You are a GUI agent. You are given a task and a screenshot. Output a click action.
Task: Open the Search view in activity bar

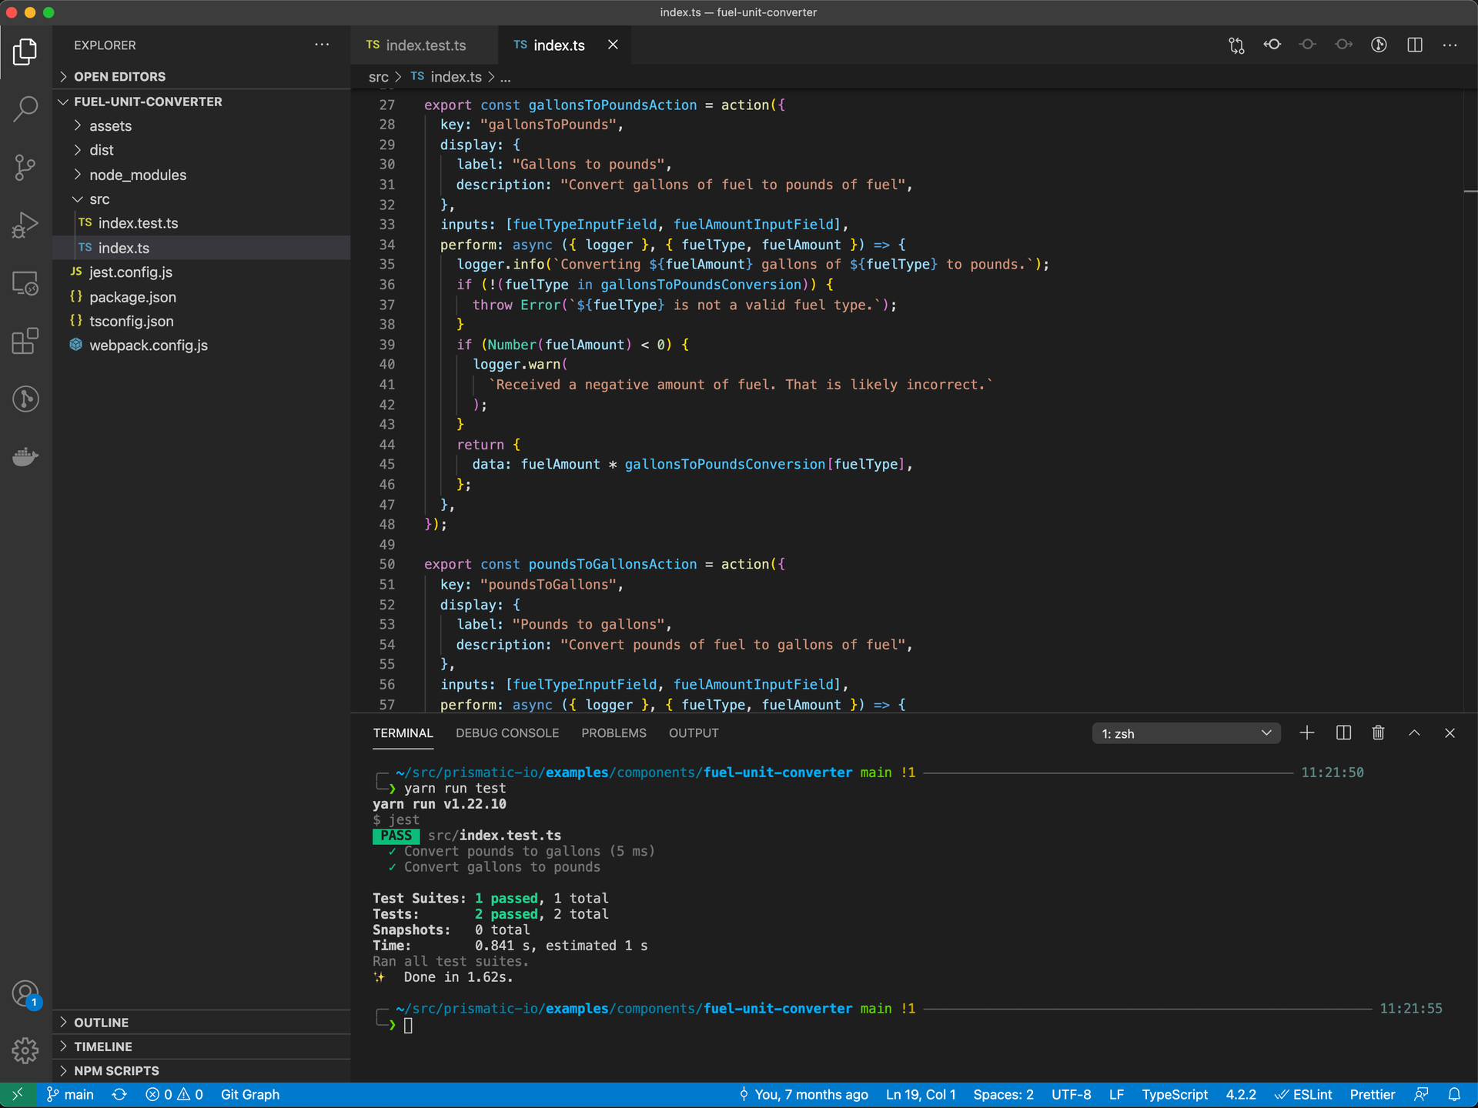pyautogui.click(x=25, y=109)
